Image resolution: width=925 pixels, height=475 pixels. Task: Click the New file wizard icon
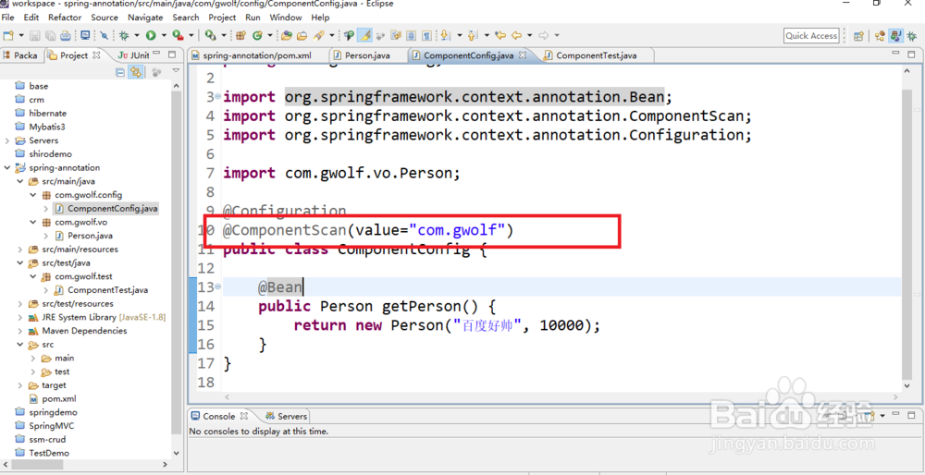[8, 35]
